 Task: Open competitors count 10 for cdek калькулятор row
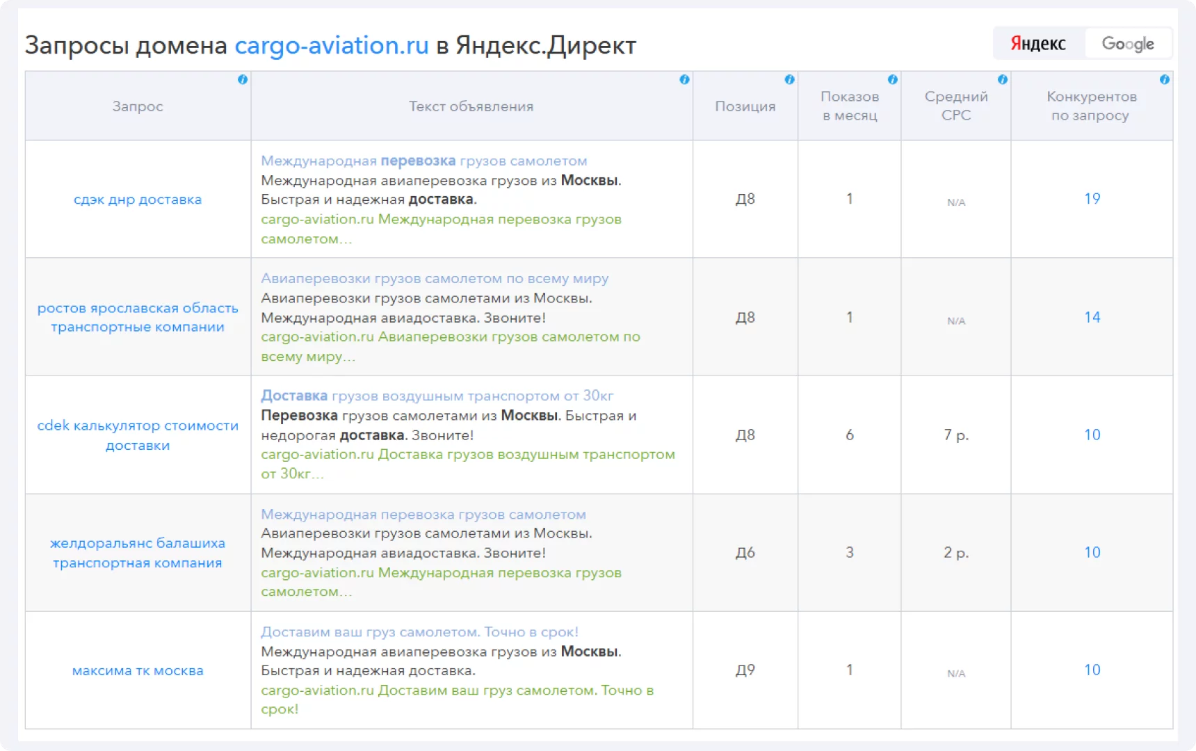[x=1092, y=435]
